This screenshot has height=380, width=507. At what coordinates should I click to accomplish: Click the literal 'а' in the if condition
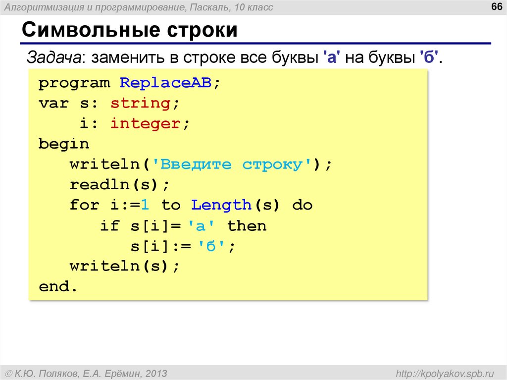pyautogui.click(x=201, y=226)
